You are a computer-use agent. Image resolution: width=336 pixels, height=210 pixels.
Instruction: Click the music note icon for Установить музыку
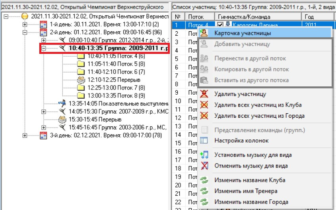(205, 155)
